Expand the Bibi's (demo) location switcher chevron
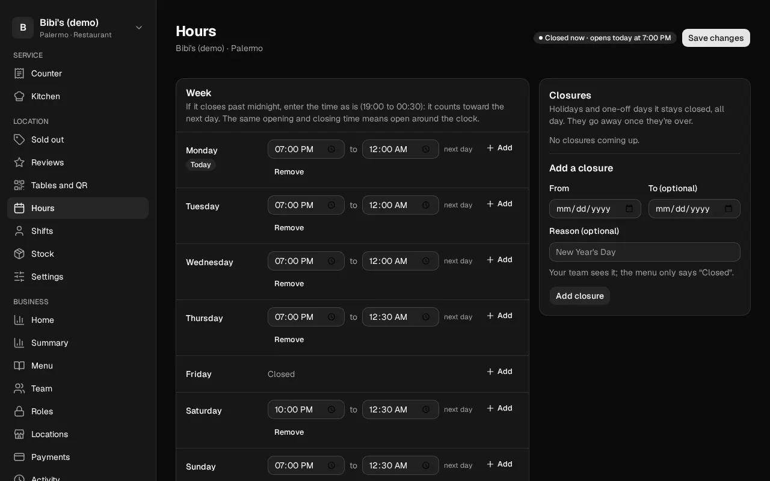The image size is (770, 481). [x=139, y=28]
